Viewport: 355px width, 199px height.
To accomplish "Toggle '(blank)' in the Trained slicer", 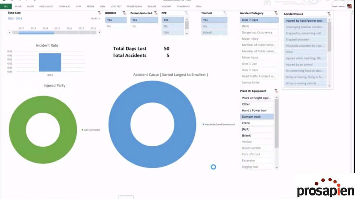I will (x=214, y=33).
